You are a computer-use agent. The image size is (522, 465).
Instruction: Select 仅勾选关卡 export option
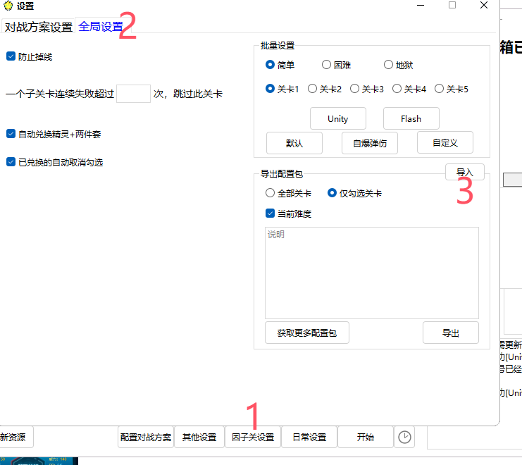pos(332,193)
